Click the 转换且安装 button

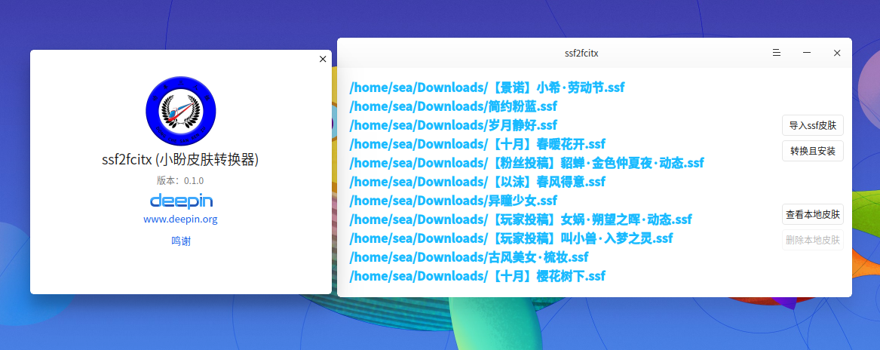(813, 151)
